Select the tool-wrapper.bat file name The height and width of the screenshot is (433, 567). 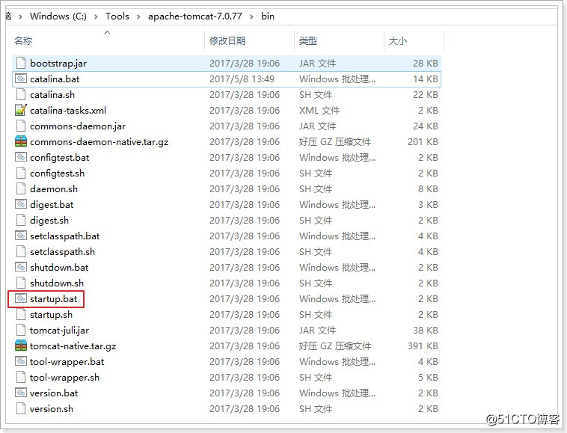[67, 362]
